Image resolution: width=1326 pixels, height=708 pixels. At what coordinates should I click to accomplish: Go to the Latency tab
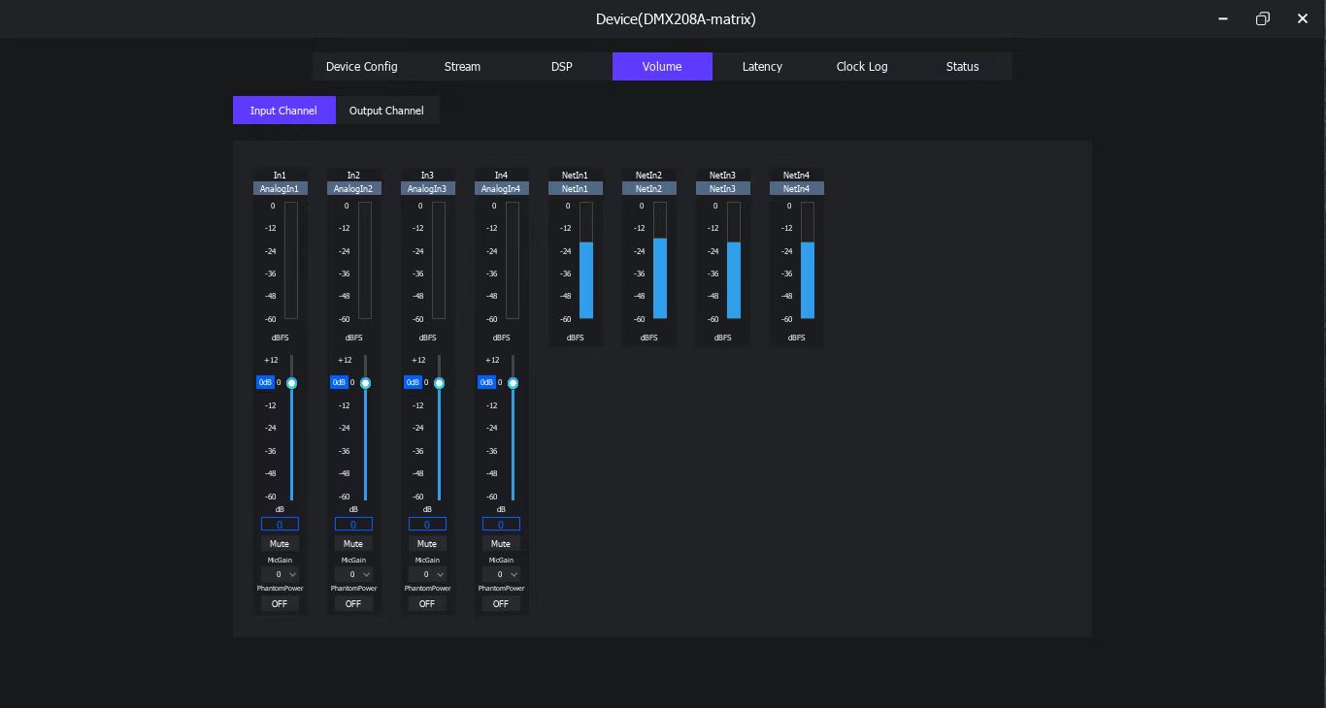(762, 66)
